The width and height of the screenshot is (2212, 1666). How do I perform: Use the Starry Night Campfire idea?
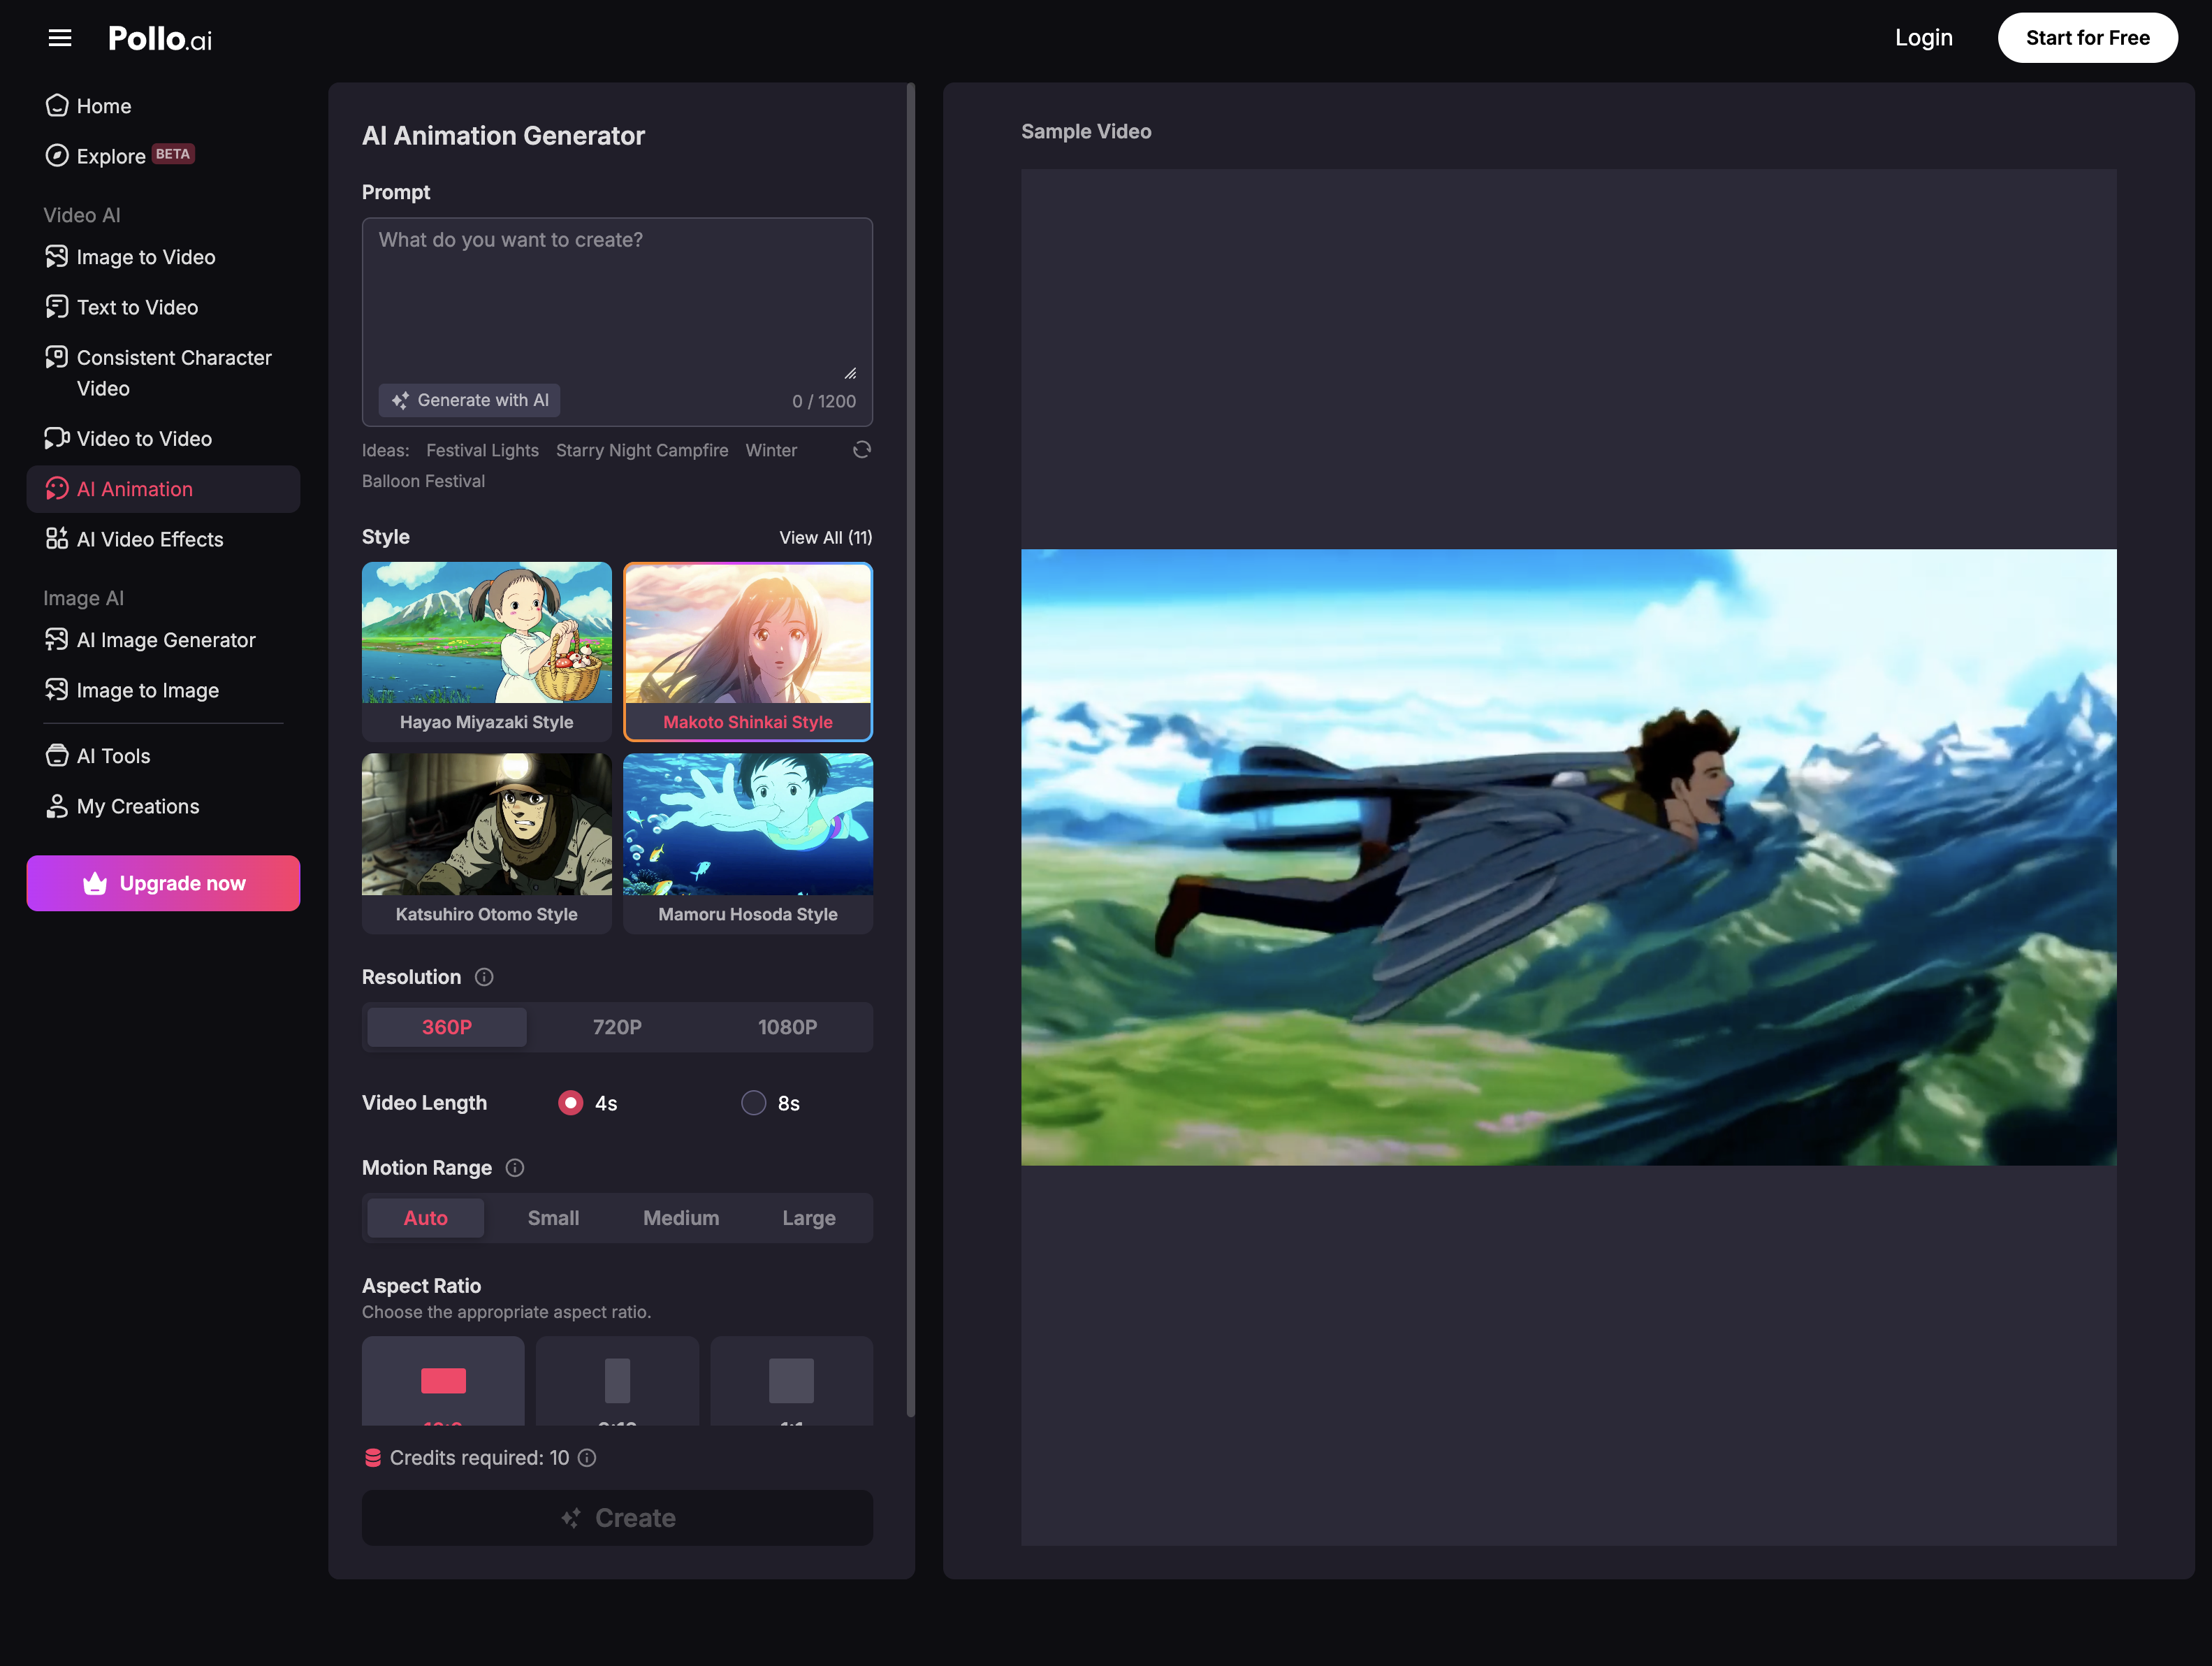coord(642,450)
